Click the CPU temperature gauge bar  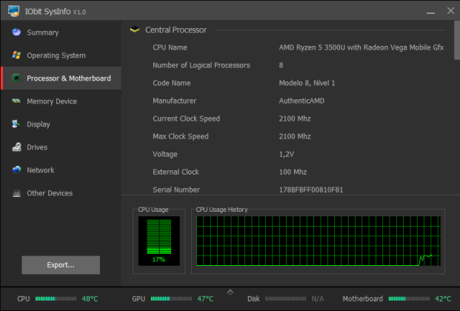[x=56, y=298]
